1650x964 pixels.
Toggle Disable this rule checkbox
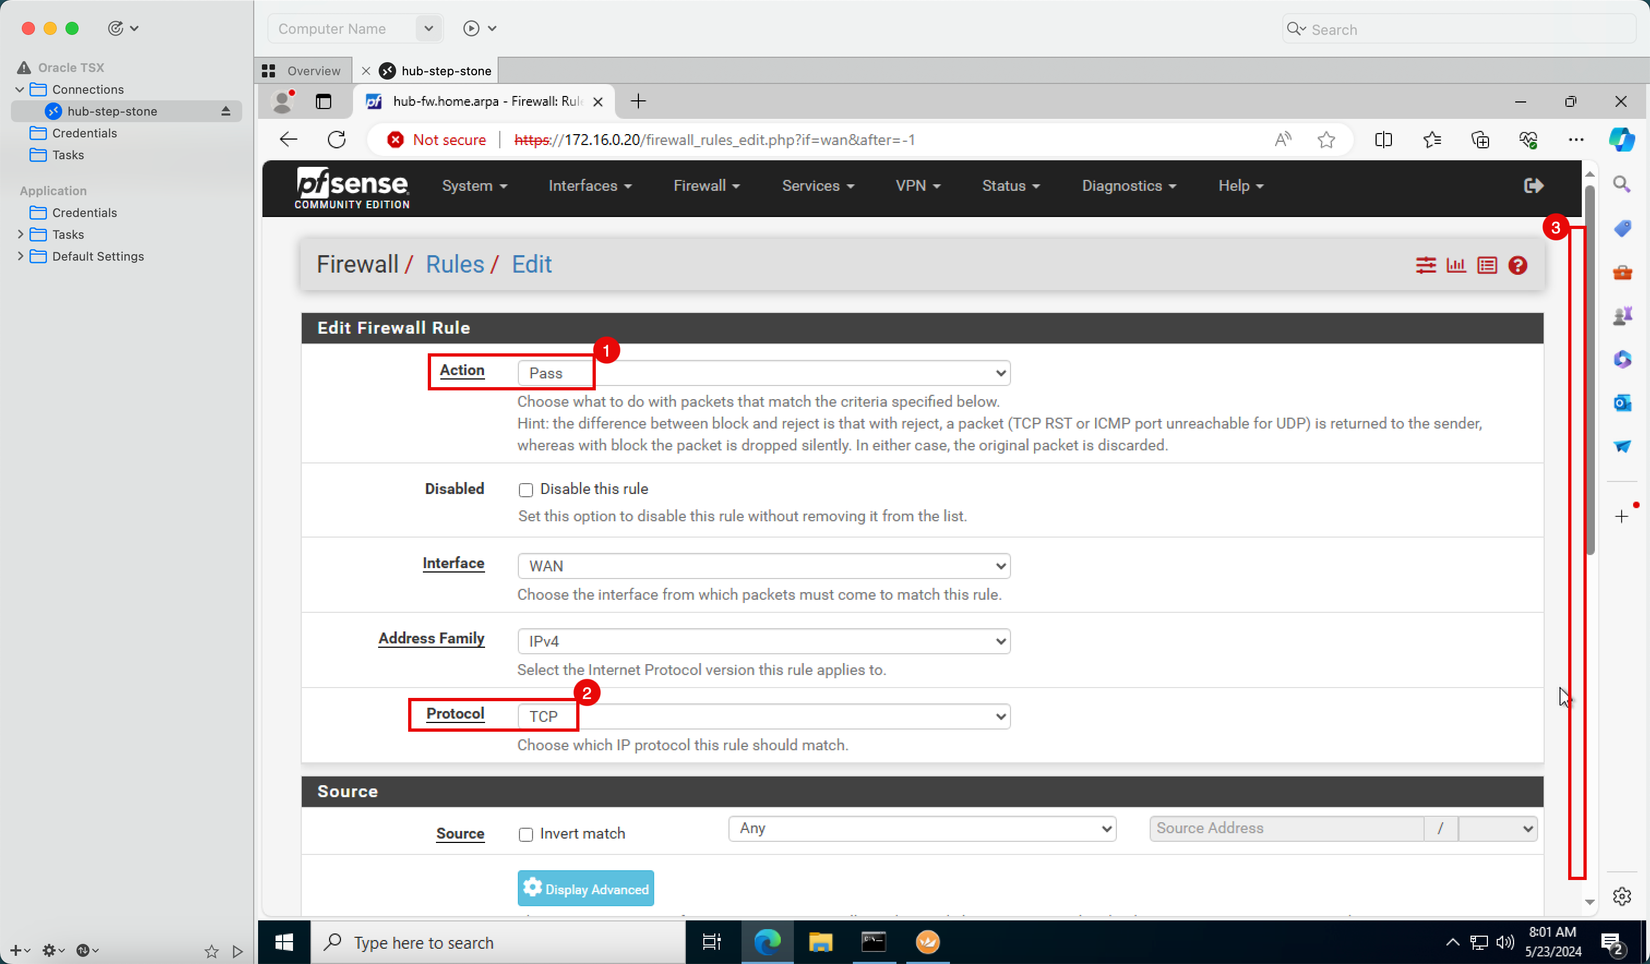pyautogui.click(x=525, y=489)
